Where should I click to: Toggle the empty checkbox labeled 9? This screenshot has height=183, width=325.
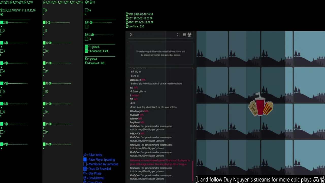coord(44,31)
